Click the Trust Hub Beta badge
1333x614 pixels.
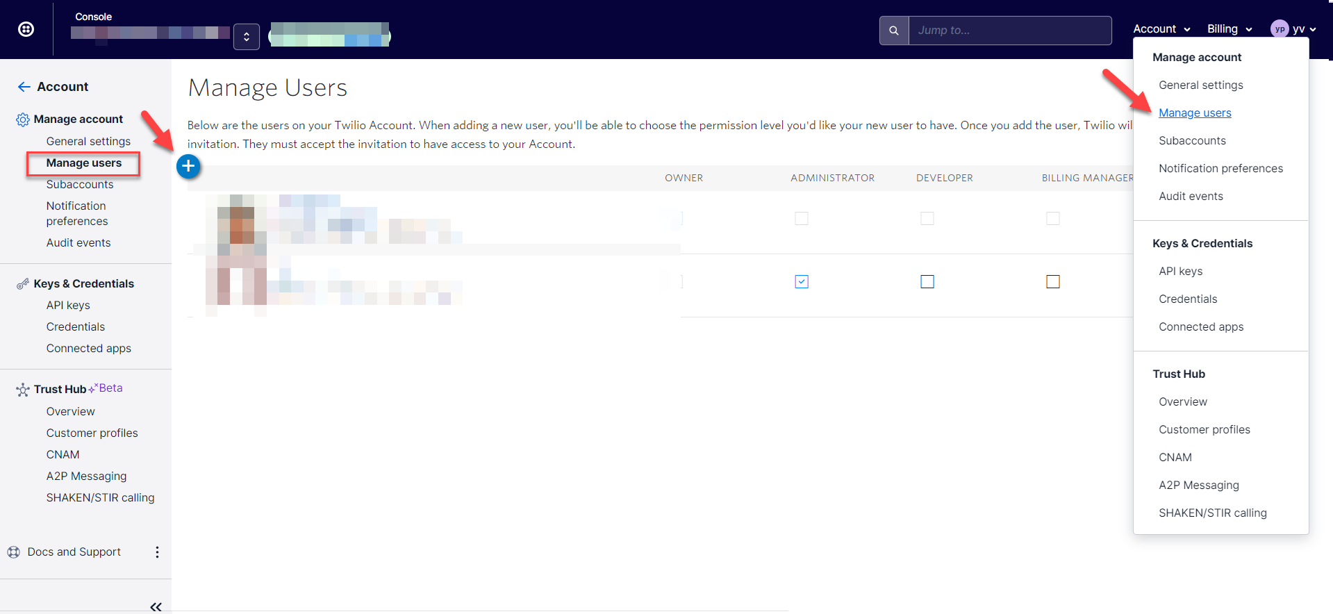click(106, 388)
